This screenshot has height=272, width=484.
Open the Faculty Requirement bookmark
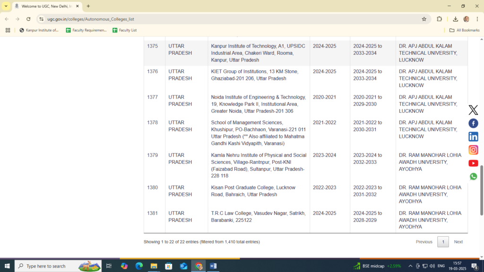click(x=86, y=30)
